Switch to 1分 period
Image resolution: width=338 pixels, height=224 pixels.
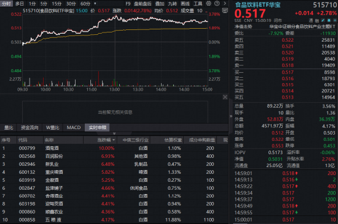32,4
